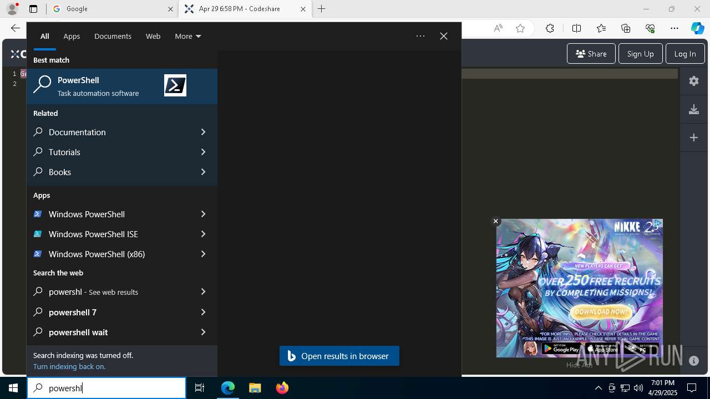Click Turn indexing back on link
Screen dimensions: 710x399
coord(69,366)
